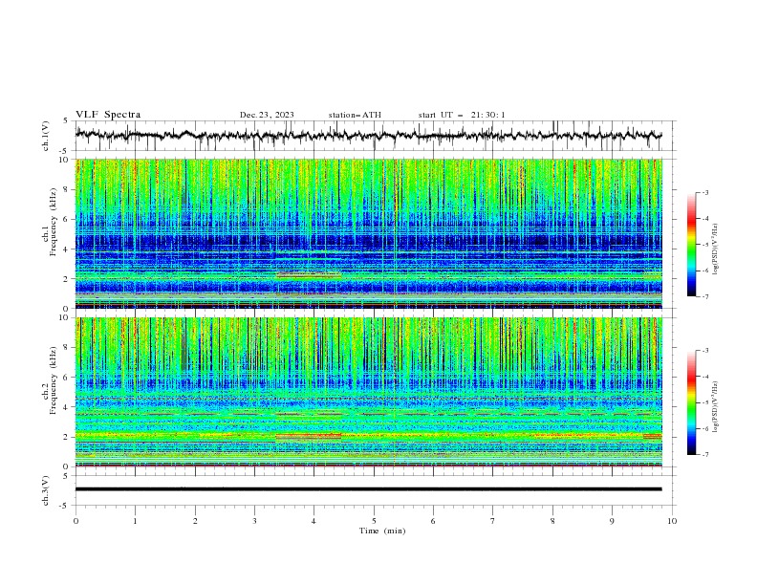
Task: Select ch.1 "Frequency (kHz)" axis label
Action: (54, 222)
